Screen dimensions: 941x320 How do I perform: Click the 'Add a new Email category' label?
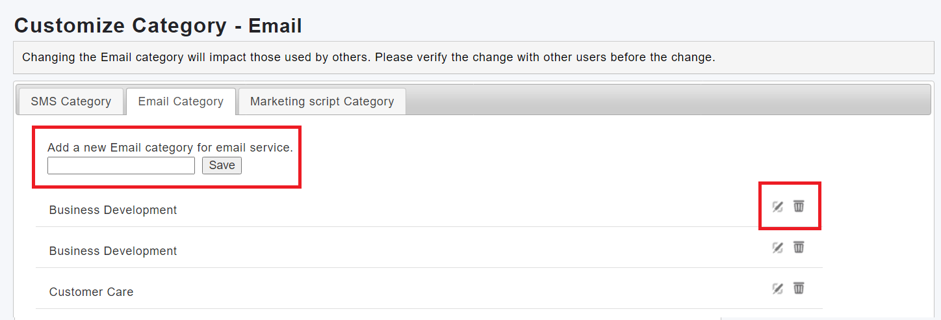pyautogui.click(x=170, y=148)
